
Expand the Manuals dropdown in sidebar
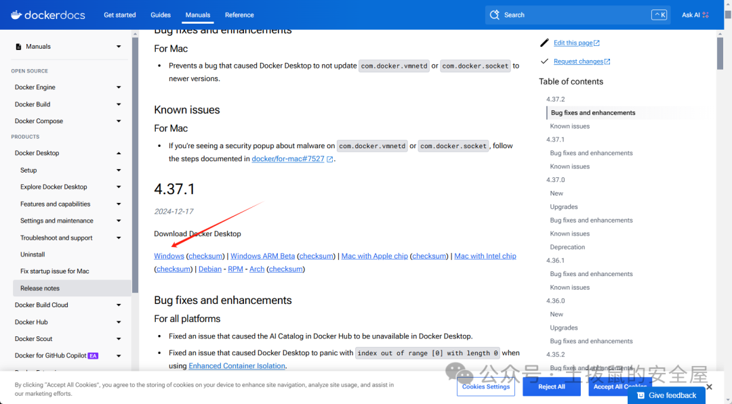pyautogui.click(x=119, y=47)
